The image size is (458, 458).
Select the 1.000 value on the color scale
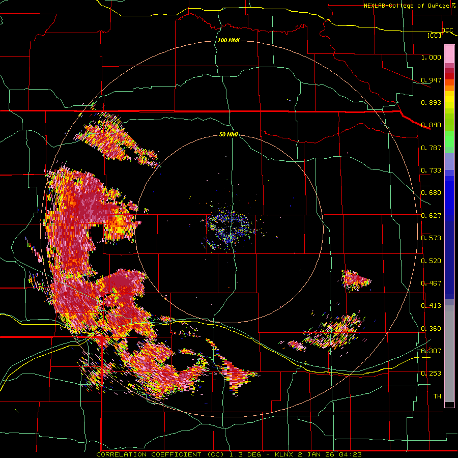(x=431, y=57)
